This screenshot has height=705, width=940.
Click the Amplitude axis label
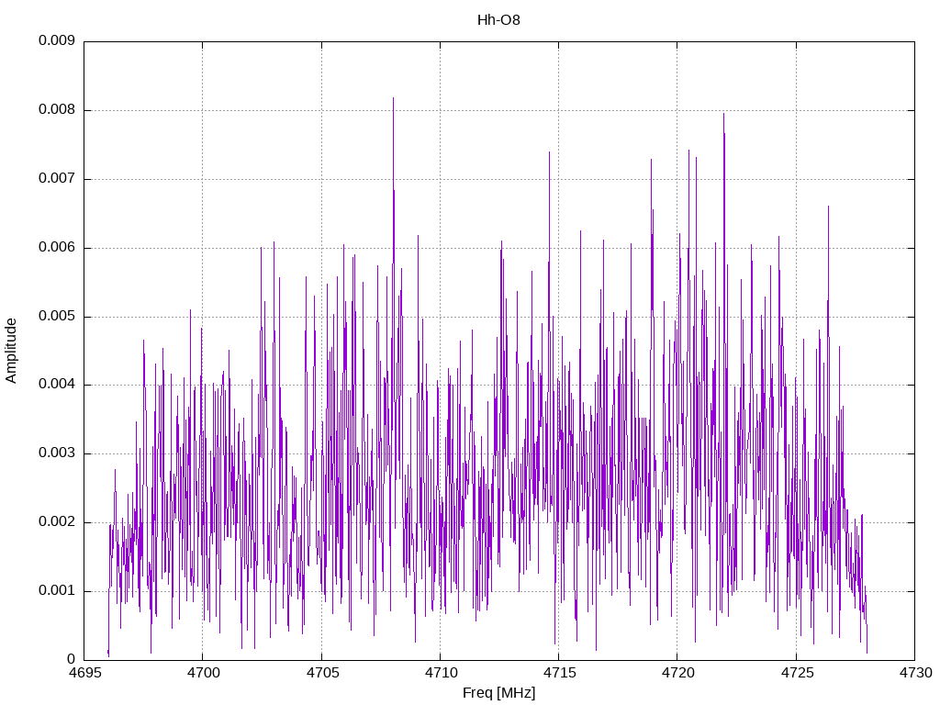(x=11, y=351)
